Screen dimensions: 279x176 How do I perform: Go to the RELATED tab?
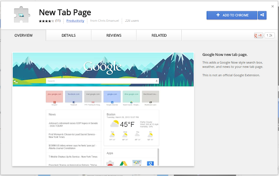pos(159,35)
